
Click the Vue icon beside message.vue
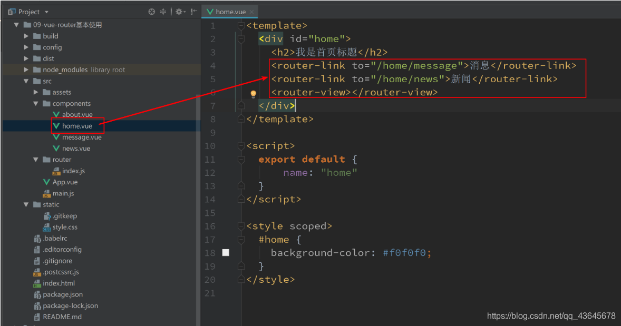(x=56, y=137)
